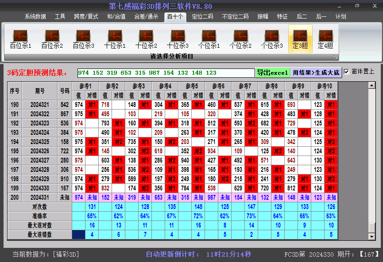Go to the 不定位二码 tab
383x262 pixels.
pyautogui.click(x=235, y=17)
